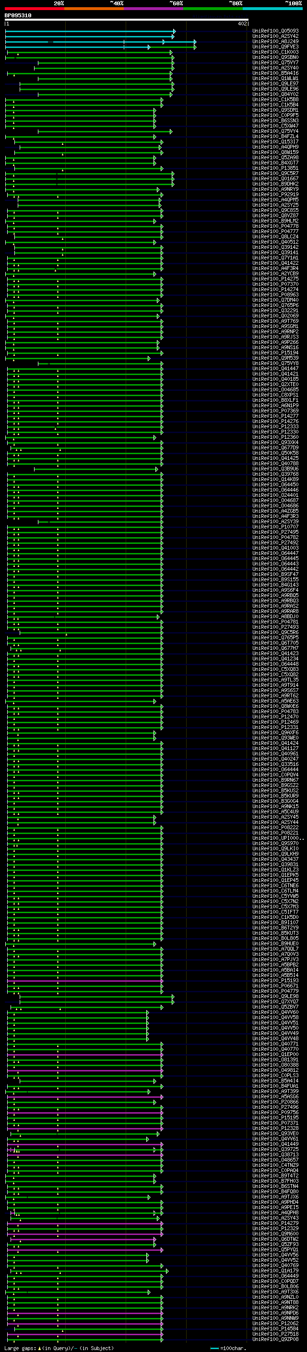The image size is (307, 1352).
Task: Select hit label UniRef100_Q9ZP08
Action: [275, 1339]
